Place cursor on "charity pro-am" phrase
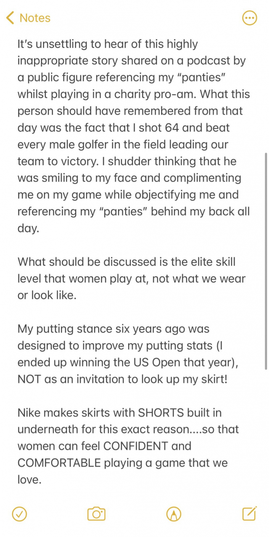This screenshot has width=269, height=537. (x=156, y=94)
